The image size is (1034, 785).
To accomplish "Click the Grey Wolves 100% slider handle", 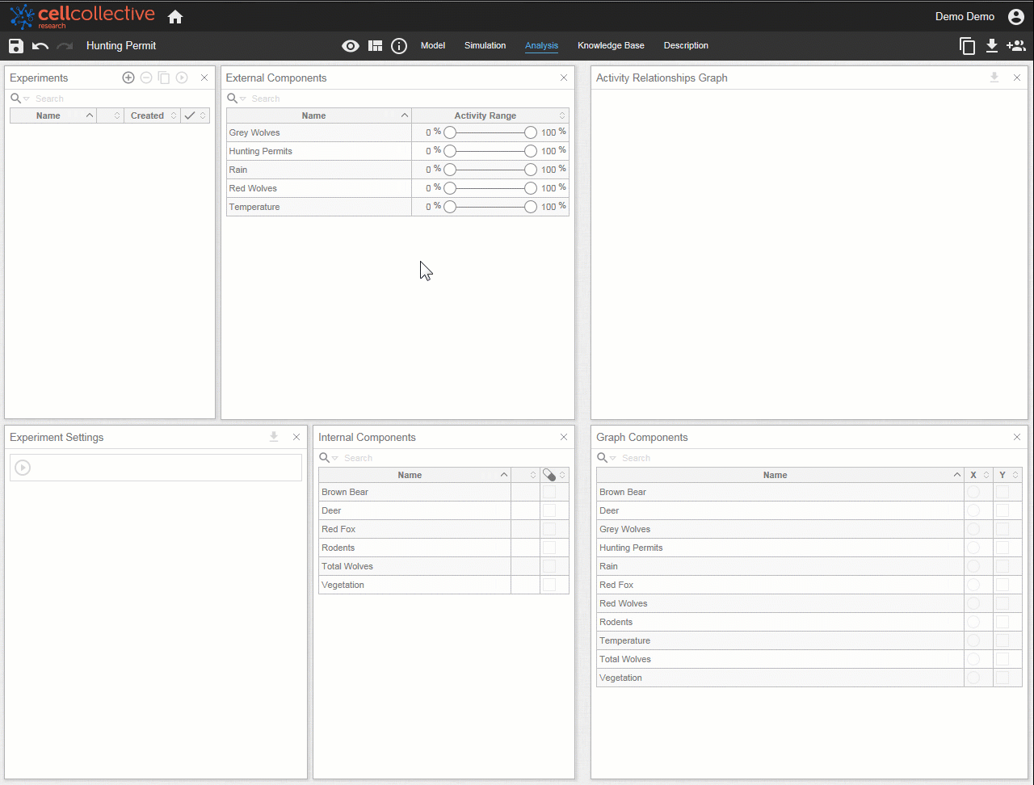I will click(x=531, y=132).
